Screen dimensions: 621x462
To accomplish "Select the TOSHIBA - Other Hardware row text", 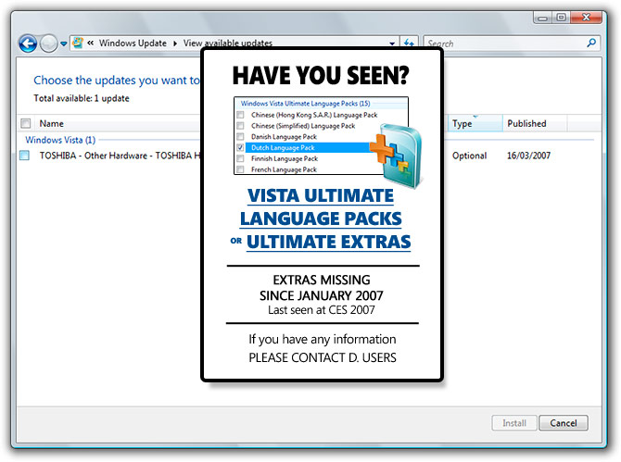I will point(120,156).
